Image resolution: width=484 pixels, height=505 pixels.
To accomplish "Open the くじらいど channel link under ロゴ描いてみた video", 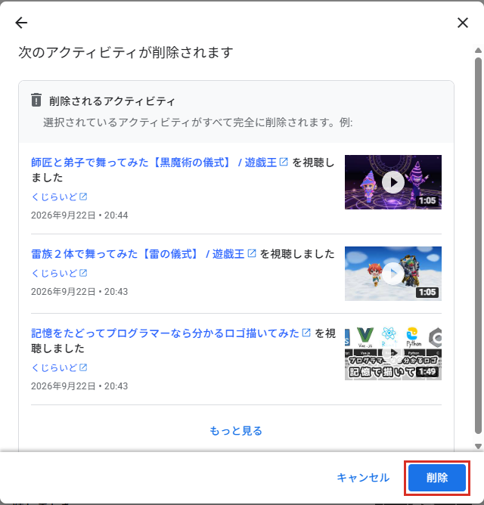I will tap(54, 367).
